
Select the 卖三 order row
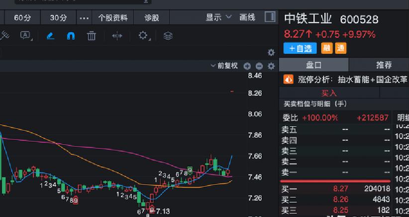(x=336, y=151)
